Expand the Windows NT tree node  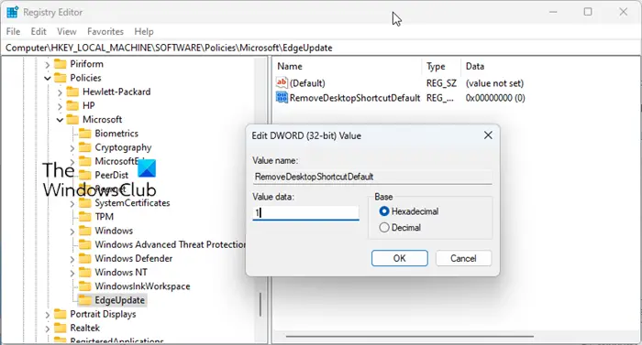tap(72, 274)
